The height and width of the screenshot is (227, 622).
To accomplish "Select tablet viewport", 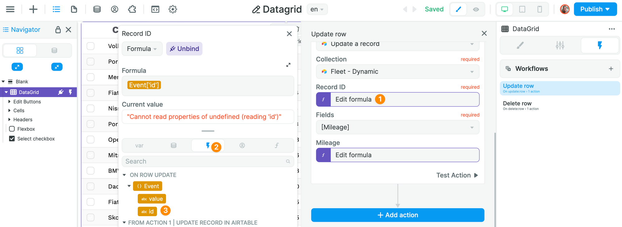I will pyautogui.click(x=522, y=9).
